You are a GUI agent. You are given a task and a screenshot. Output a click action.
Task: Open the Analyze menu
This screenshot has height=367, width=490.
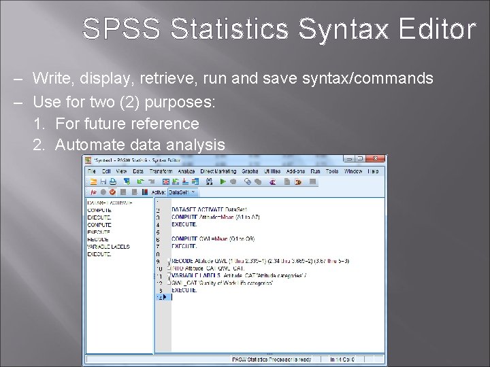186,171
